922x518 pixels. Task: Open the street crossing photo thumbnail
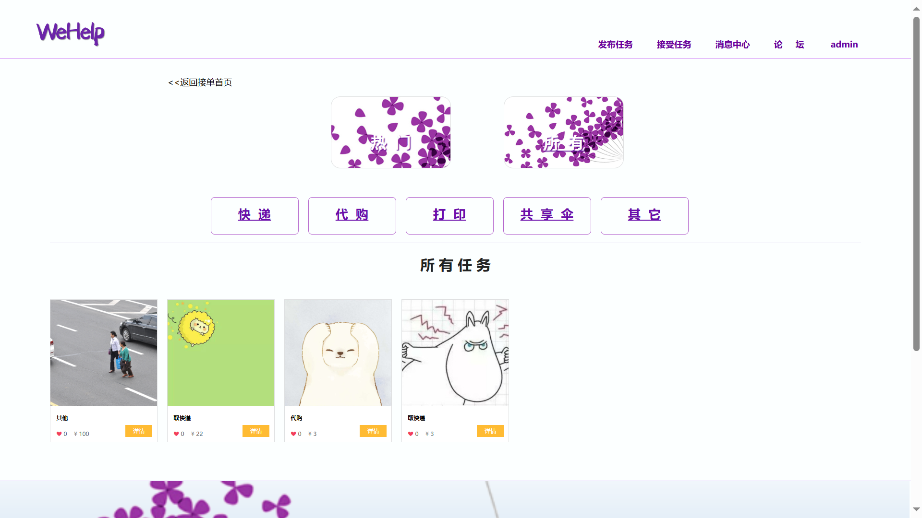[104, 353]
